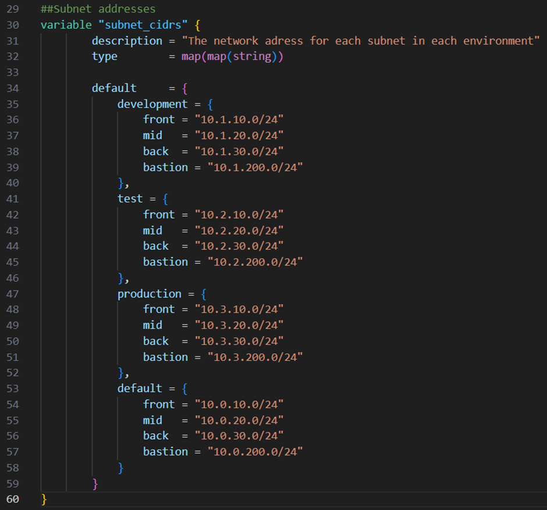This screenshot has width=547, height=510.
Task: Click the "development" map key
Action: [x=152, y=104]
